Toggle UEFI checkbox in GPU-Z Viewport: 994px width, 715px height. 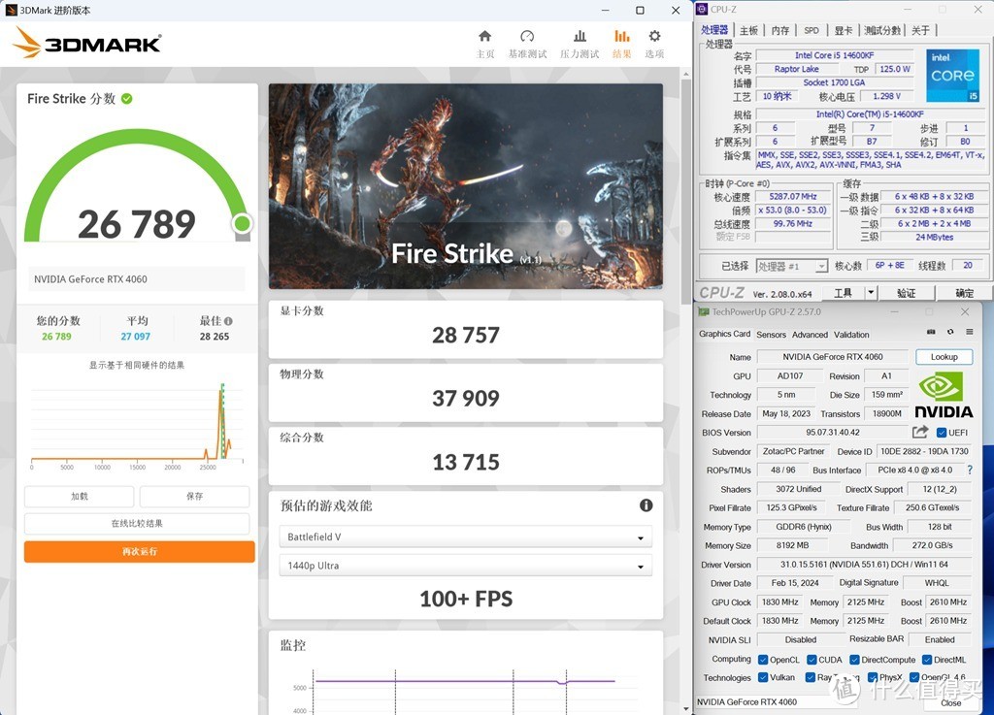coord(942,433)
